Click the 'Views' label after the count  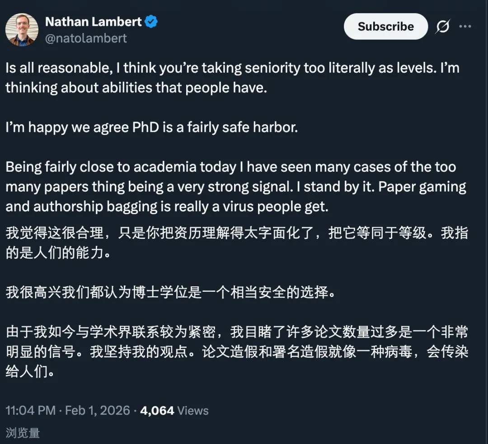(192, 411)
